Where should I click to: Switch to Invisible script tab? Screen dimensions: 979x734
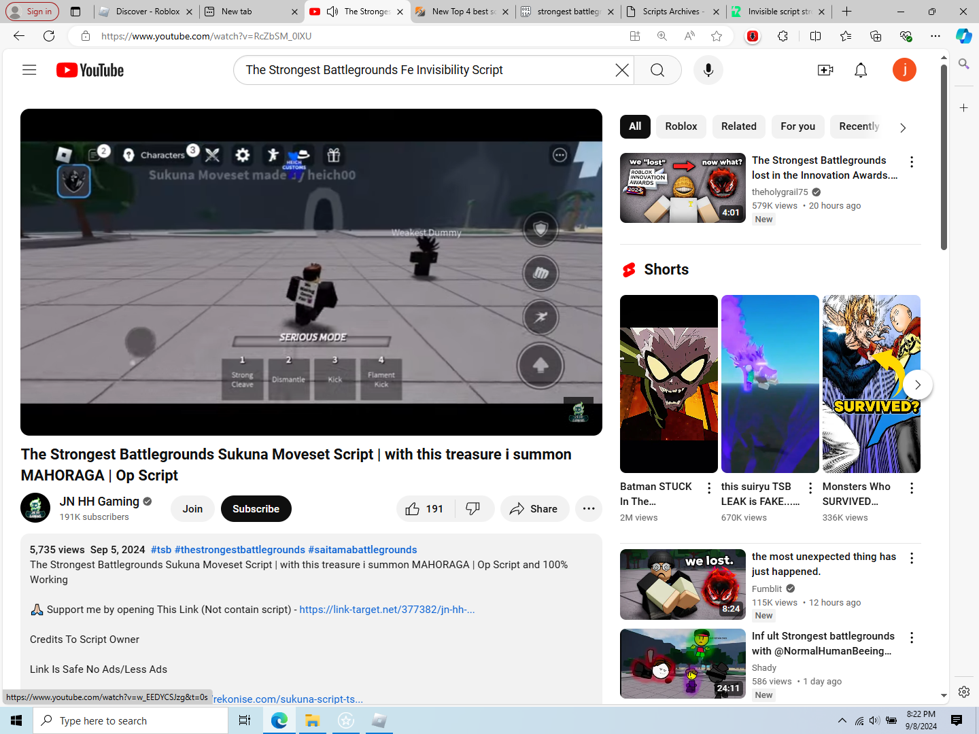click(x=778, y=12)
